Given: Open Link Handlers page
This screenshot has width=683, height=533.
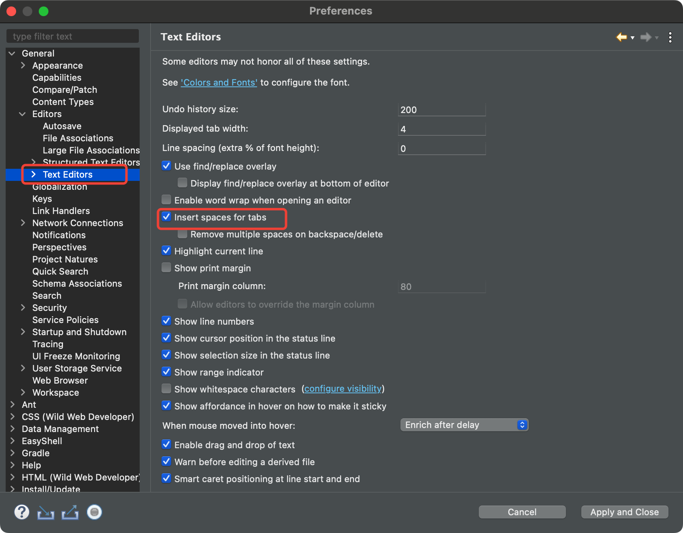Looking at the screenshot, I should [x=61, y=211].
